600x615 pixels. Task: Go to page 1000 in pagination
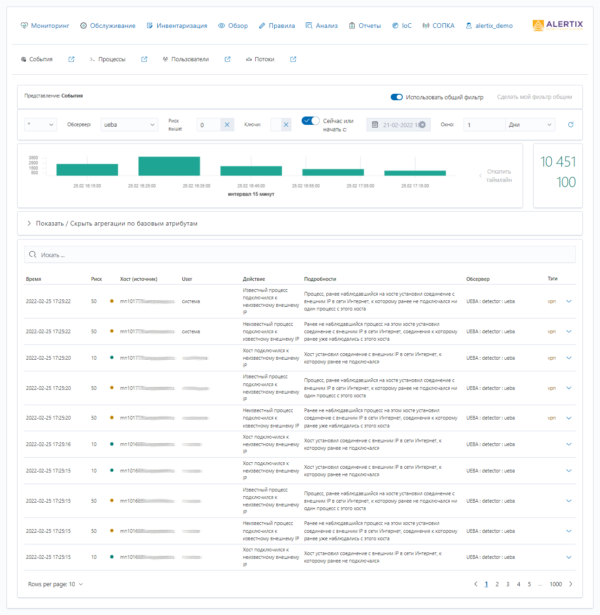555,584
